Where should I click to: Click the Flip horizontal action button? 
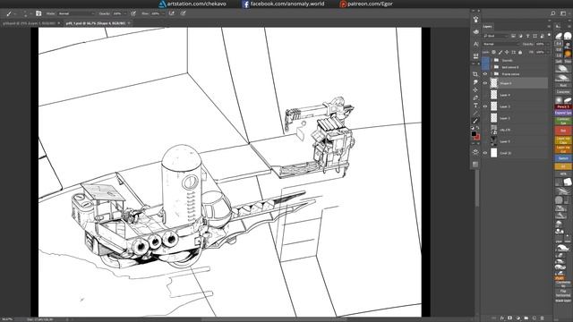pyautogui.click(x=563, y=292)
